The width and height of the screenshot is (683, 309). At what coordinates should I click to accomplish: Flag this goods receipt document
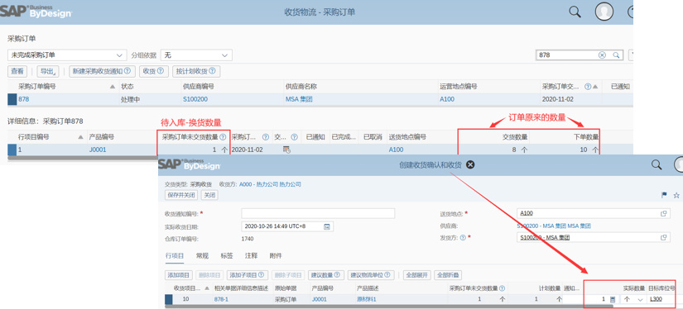[x=664, y=195]
